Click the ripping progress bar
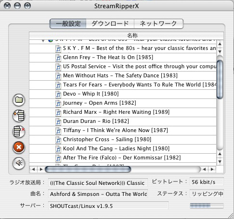Screen dimensions: 234x219 pyautogui.click(x=207, y=206)
